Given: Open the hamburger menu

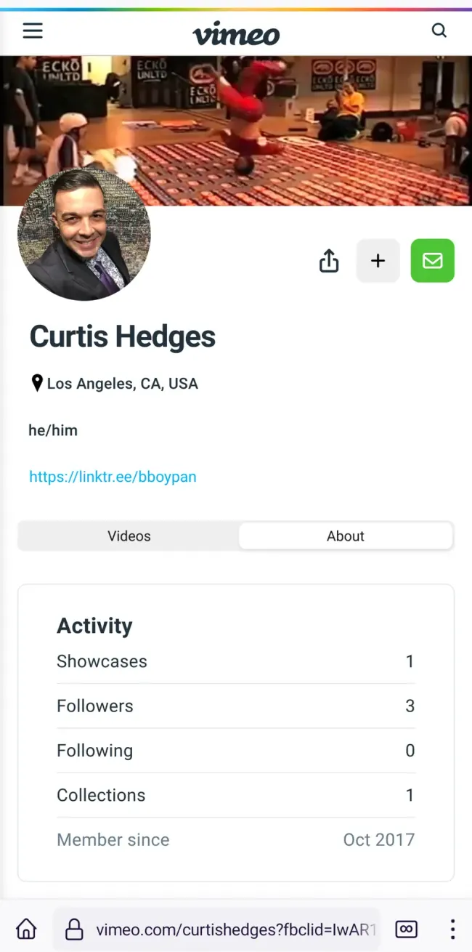Looking at the screenshot, I should point(33,31).
